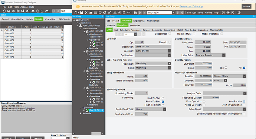
Task: Click the binoculars search icon in Job Entry toolbar
Action: [x=135, y=13]
